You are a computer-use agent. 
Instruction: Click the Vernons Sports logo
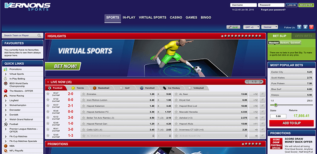(27, 7)
